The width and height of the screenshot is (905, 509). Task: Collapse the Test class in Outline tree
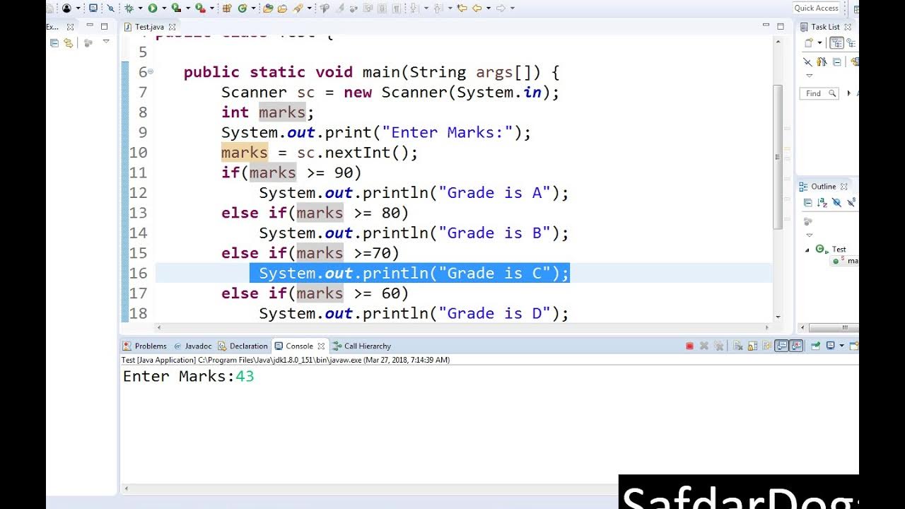coord(807,250)
